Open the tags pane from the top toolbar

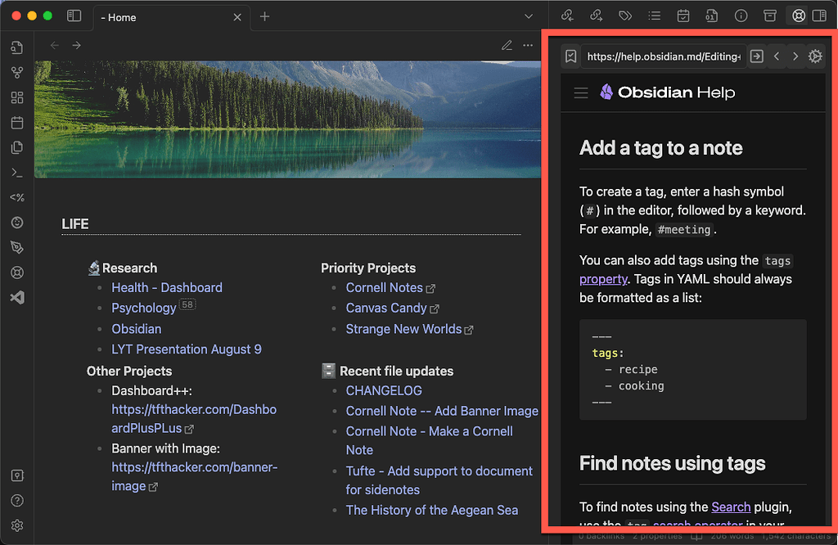click(x=625, y=16)
